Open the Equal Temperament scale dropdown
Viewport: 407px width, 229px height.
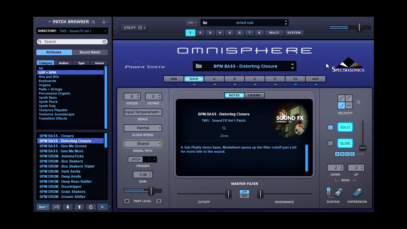(x=142, y=112)
